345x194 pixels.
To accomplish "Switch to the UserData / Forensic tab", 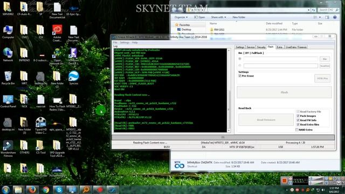I will click(296, 47).
